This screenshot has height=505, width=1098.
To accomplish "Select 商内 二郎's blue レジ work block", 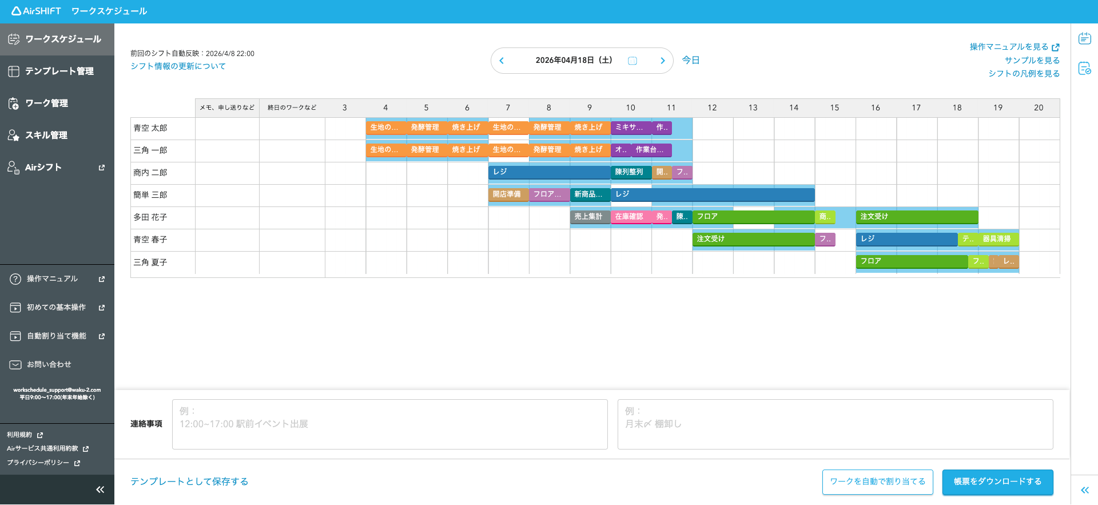I will 550,172.
